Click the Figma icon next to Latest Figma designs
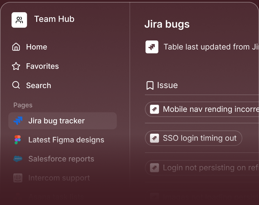This screenshot has height=205, width=259. pyautogui.click(x=18, y=140)
